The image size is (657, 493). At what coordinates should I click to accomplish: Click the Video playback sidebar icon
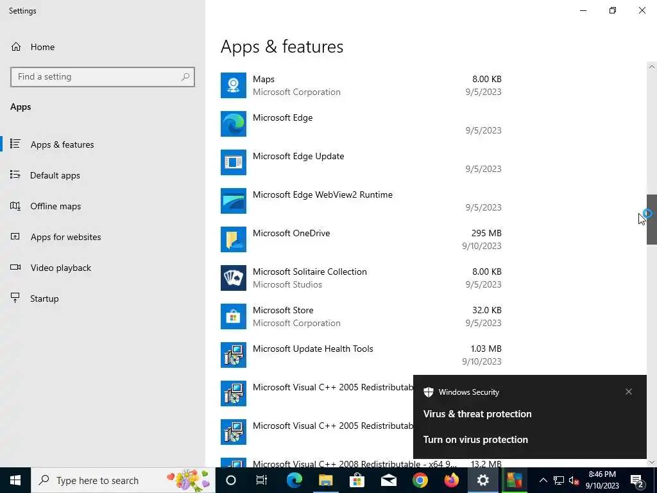coord(15,267)
